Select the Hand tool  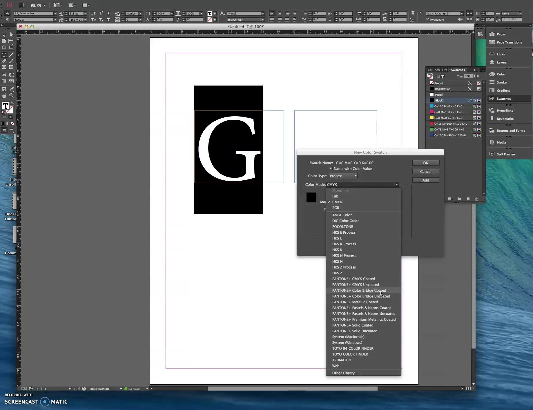pyautogui.click(x=4, y=96)
